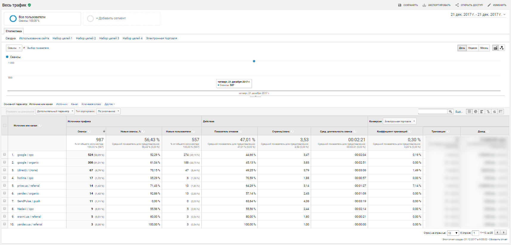Switch to the performance bar view icon

click(x=482, y=111)
